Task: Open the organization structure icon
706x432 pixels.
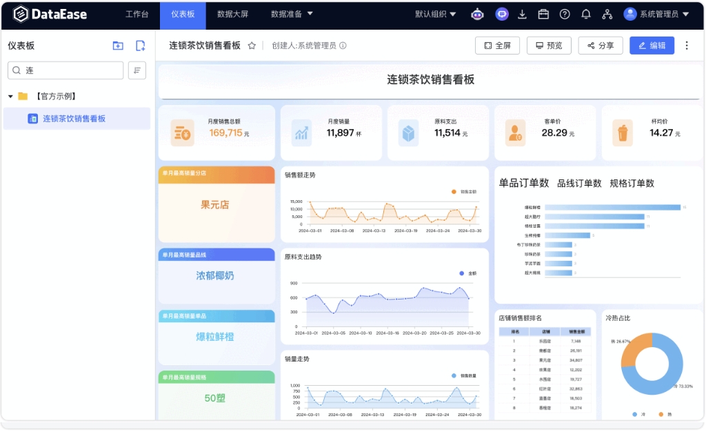Action: click(607, 14)
